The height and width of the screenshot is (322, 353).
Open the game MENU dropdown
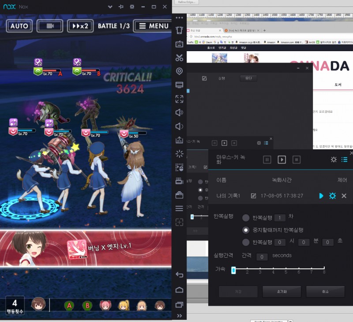152,26
